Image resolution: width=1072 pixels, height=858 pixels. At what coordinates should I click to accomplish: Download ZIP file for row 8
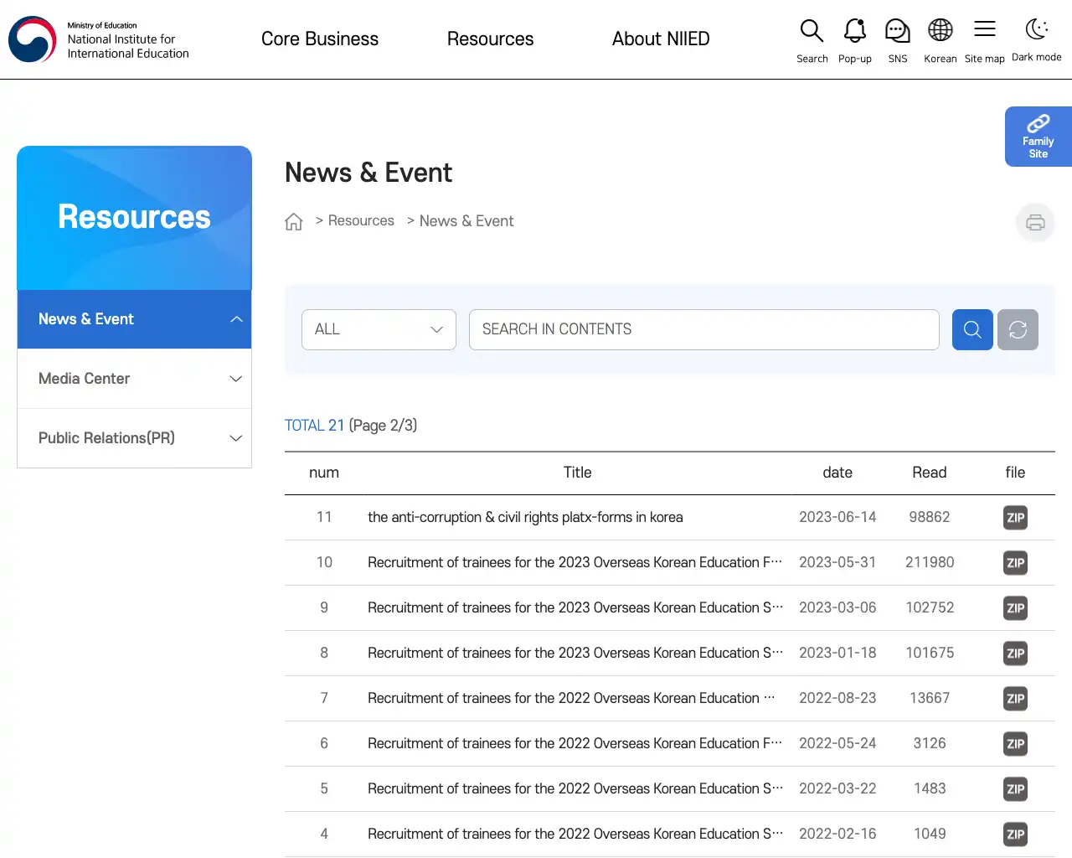(1015, 654)
